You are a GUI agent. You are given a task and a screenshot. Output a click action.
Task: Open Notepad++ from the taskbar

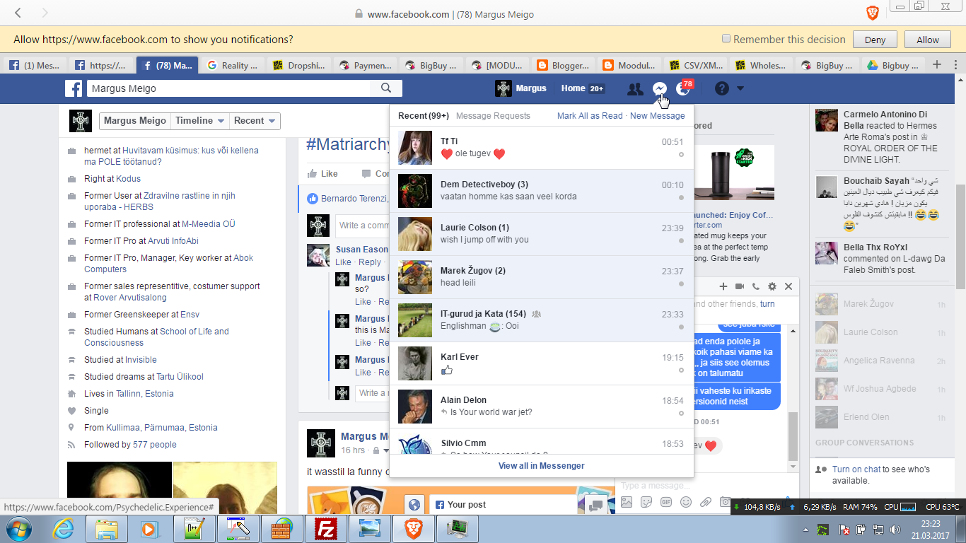tap(194, 528)
